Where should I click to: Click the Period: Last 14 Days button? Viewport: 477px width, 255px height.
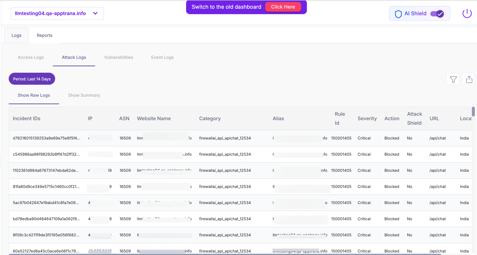(32, 79)
